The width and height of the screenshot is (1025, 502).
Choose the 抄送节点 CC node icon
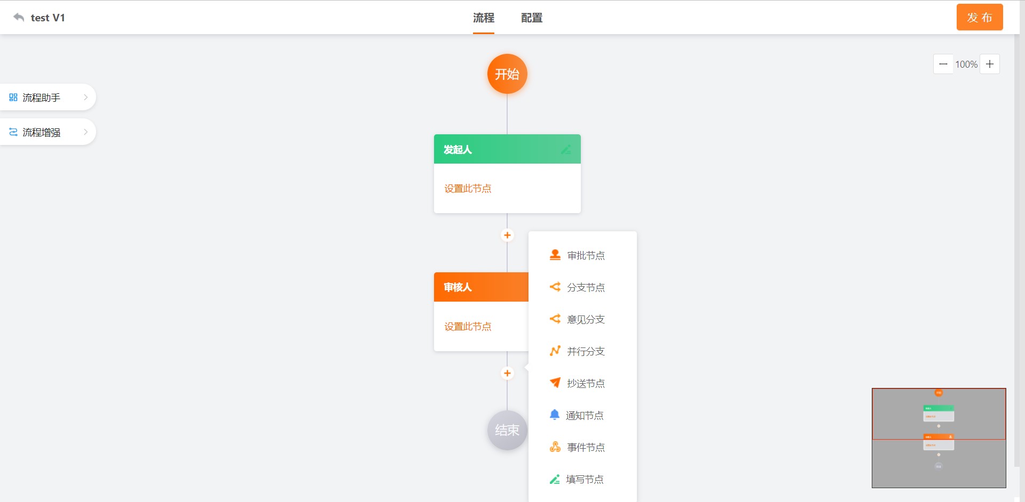[x=555, y=383]
